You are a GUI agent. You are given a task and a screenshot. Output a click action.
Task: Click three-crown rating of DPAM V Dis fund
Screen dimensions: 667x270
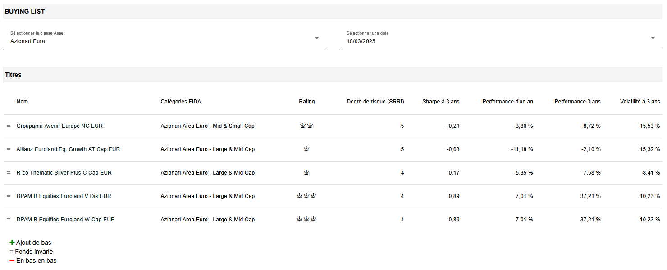pos(306,196)
